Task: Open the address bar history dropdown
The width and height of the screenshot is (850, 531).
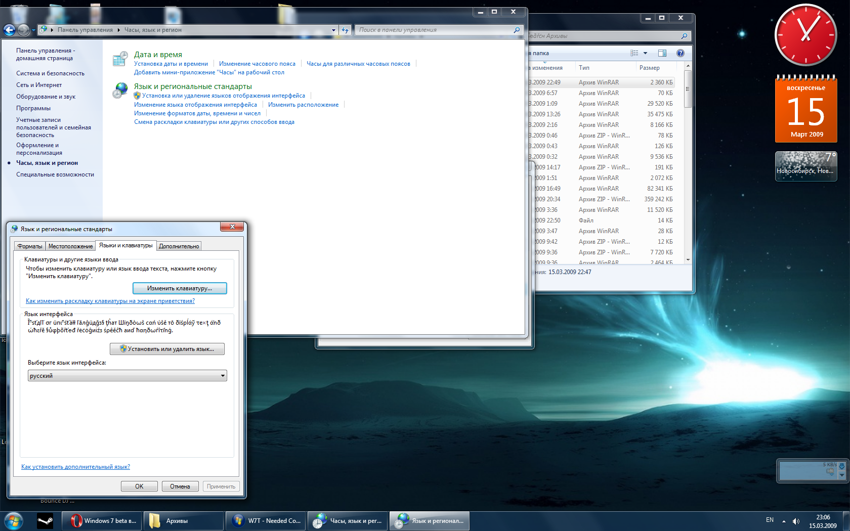Action: (333, 30)
